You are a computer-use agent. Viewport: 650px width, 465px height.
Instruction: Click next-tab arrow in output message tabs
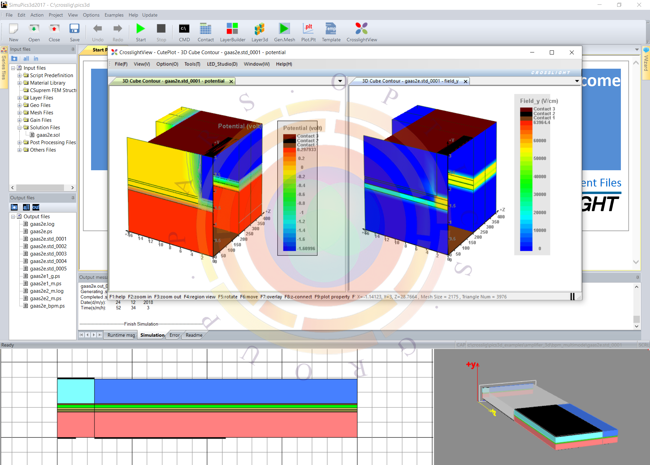coord(94,335)
